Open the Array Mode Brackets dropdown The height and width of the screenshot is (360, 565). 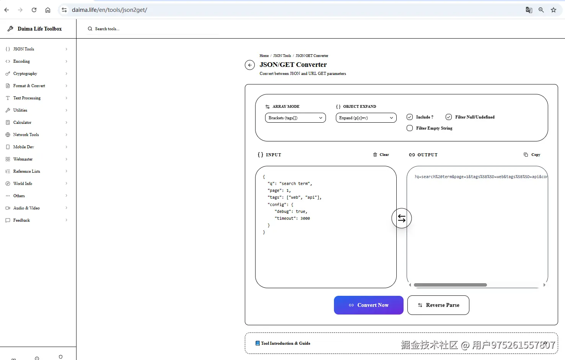pos(295,118)
